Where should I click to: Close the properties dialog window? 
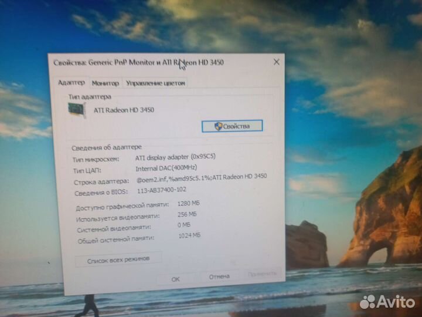tap(276, 62)
